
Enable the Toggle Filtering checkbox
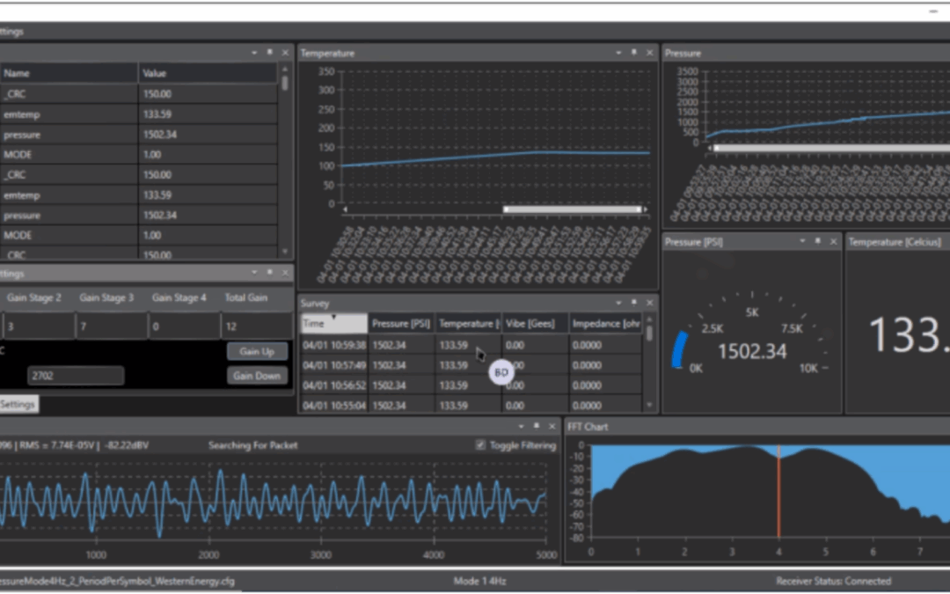pyautogui.click(x=479, y=444)
